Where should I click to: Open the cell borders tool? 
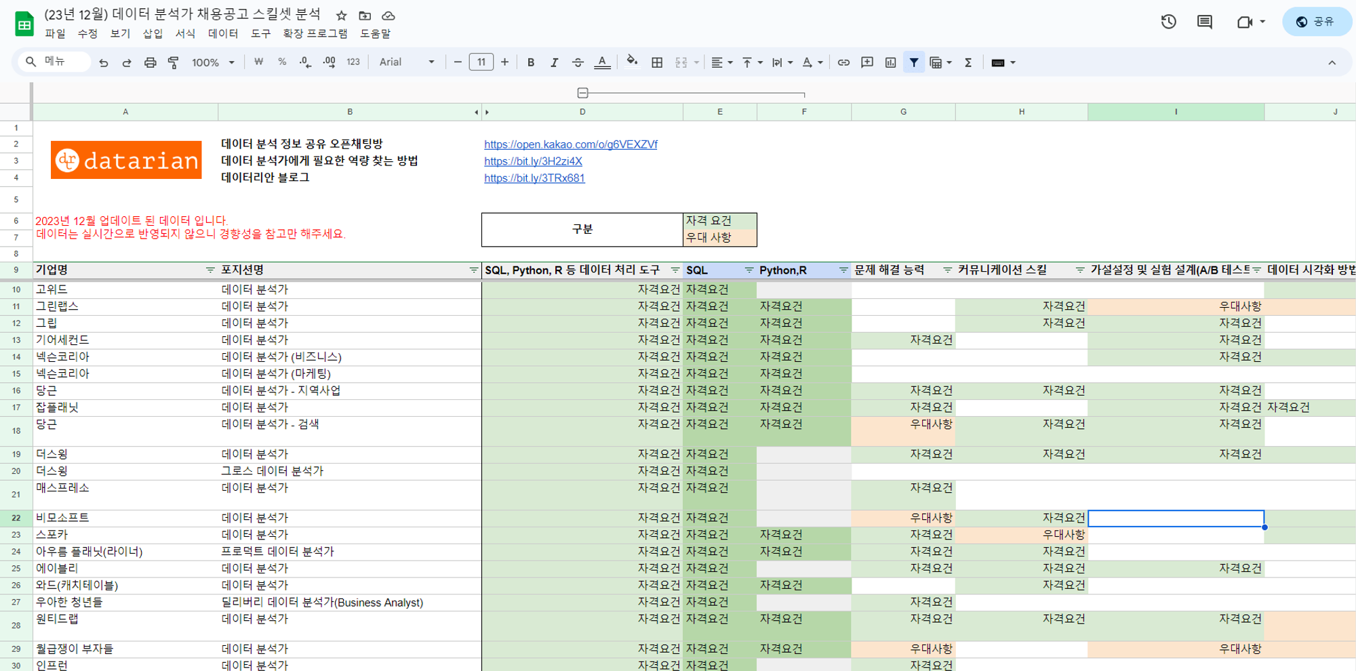click(657, 62)
